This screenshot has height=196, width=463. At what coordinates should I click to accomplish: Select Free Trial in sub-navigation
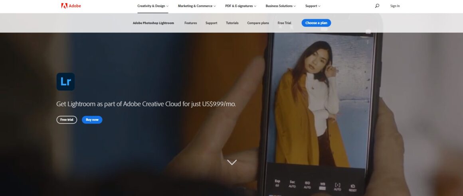[284, 23]
